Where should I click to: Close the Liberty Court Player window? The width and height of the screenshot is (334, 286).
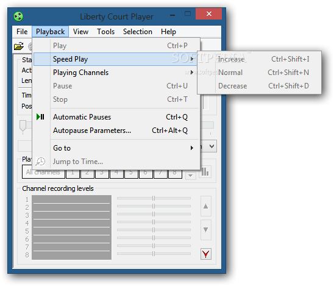point(208,14)
